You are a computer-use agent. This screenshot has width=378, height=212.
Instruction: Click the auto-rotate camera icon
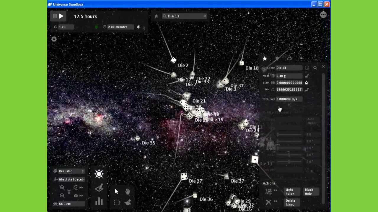pos(76,188)
